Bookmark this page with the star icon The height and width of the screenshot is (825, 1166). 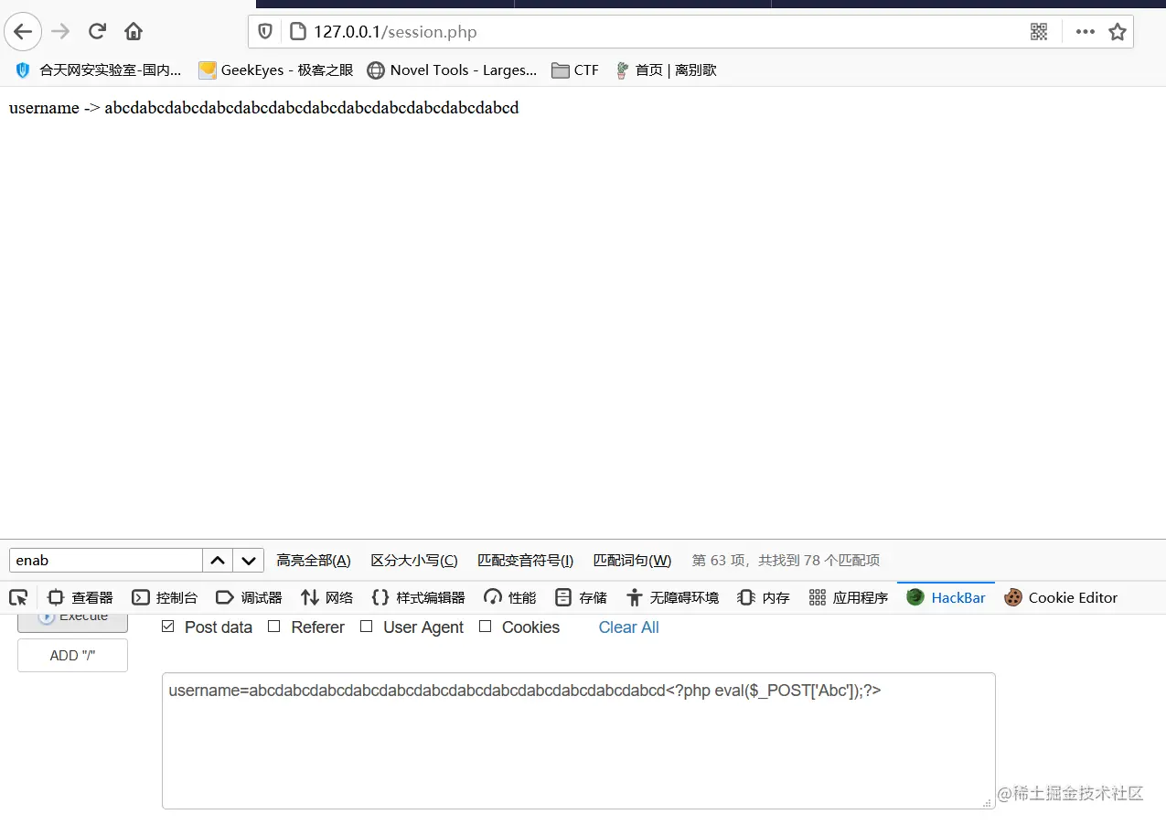(x=1117, y=32)
